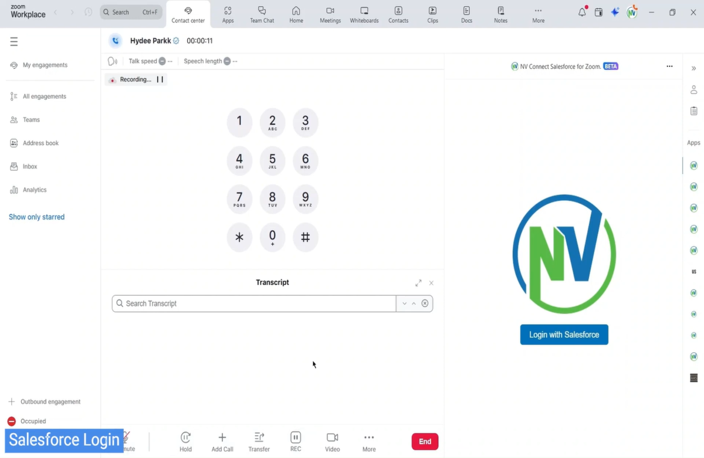The height and width of the screenshot is (458, 704).
Task: Jump to next transcript search result
Action: [404, 304]
